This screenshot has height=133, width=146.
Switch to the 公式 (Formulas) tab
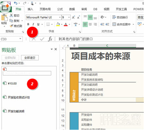coord(60,9)
